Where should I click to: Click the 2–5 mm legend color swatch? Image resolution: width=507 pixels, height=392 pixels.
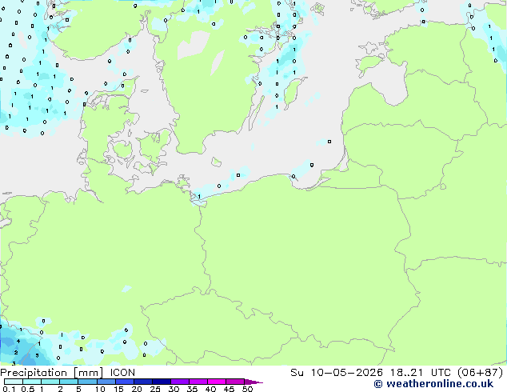coord(69,382)
